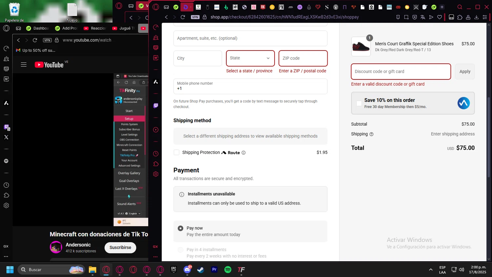
Task: Switch to the Reaccion YouTube tab
Action: pos(95,28)
